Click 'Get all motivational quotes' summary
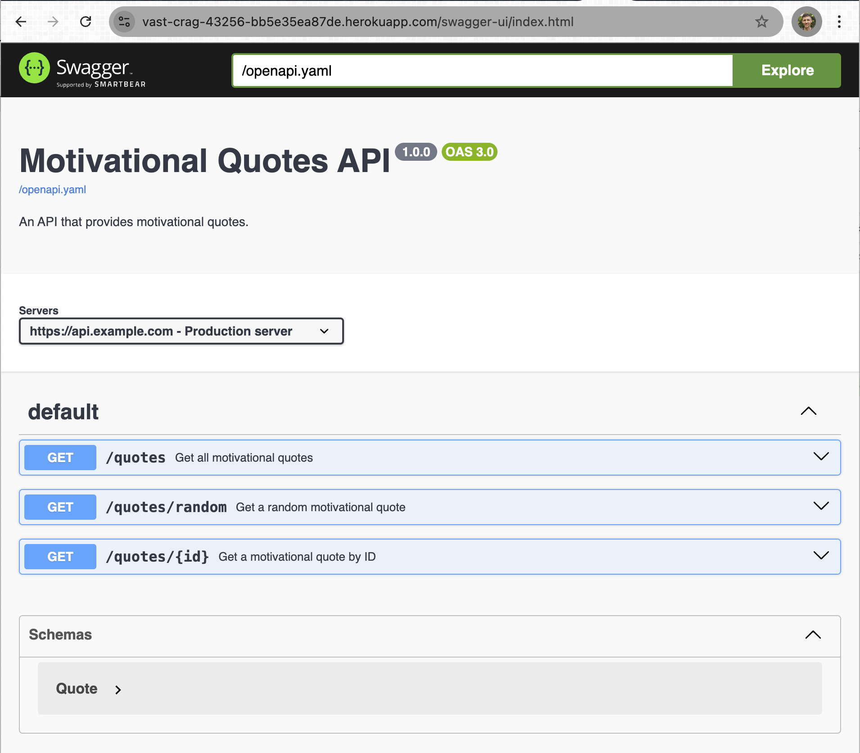Viewport: 860px width, 753px height. coord(244,458)
